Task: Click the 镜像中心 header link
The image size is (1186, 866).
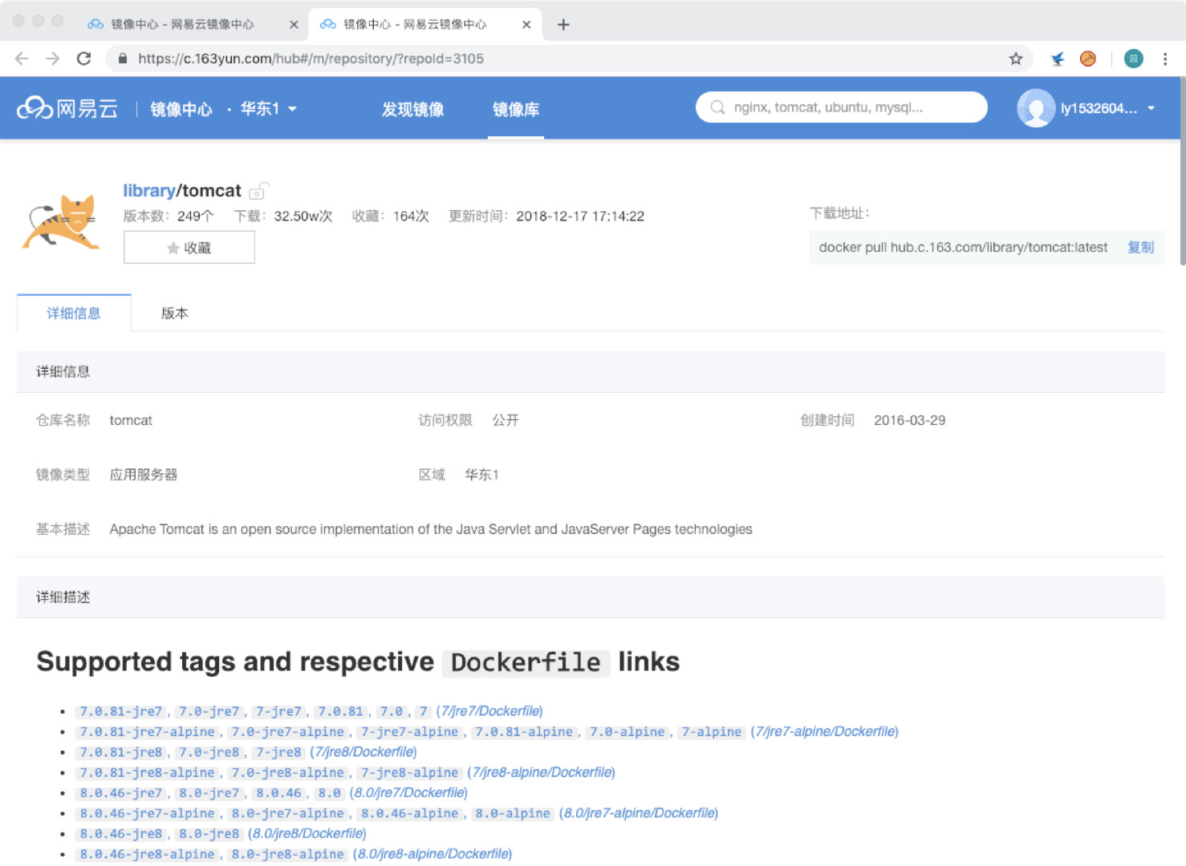Action: tap(181, 109)
